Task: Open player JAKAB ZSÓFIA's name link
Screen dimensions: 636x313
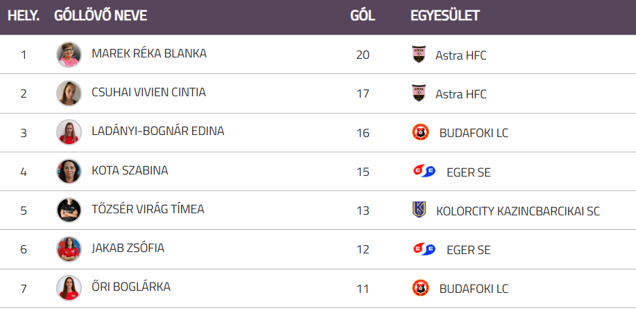Action: coord(128,248)
